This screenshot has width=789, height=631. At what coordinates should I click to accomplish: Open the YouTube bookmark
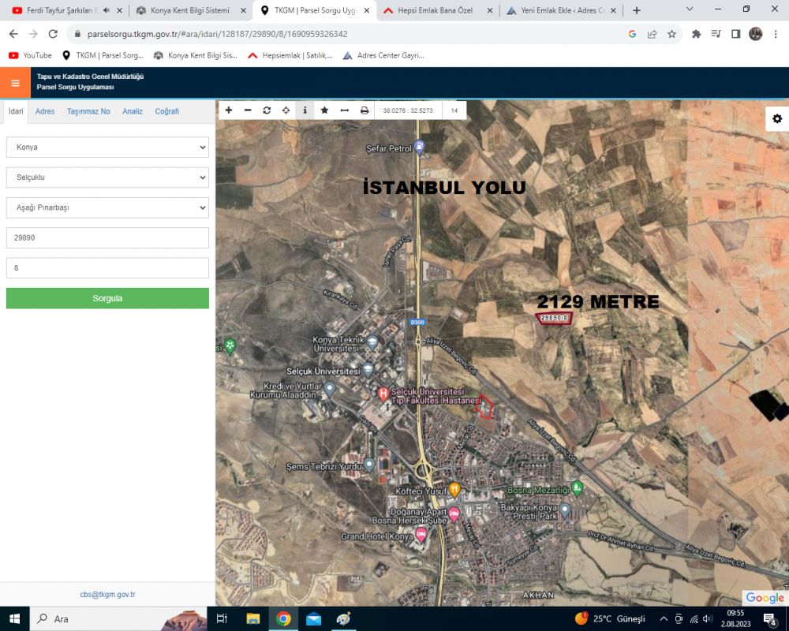pyautogui.click(x=30, y=55)
